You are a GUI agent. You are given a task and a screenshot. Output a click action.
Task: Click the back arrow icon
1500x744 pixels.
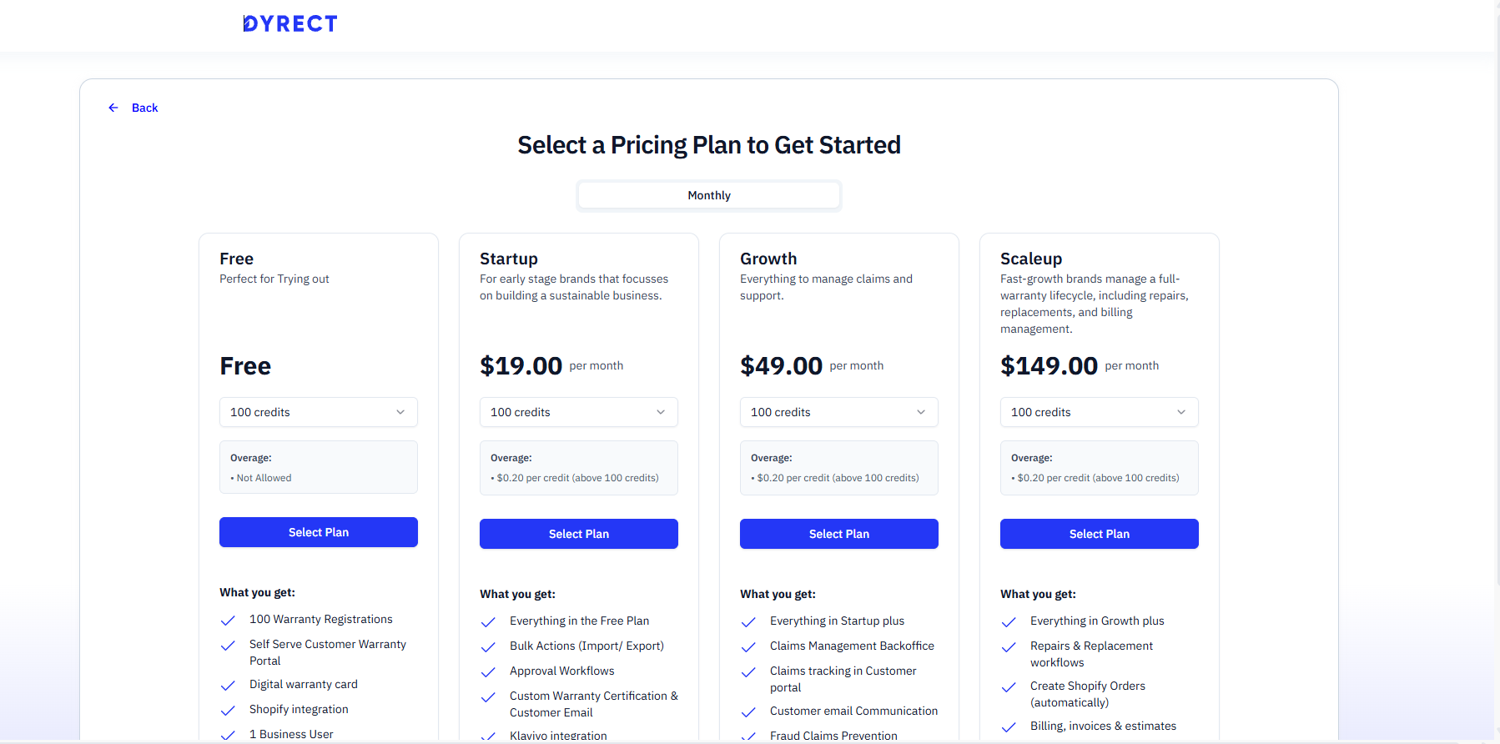pyautogui.click(x=113, y=108)
